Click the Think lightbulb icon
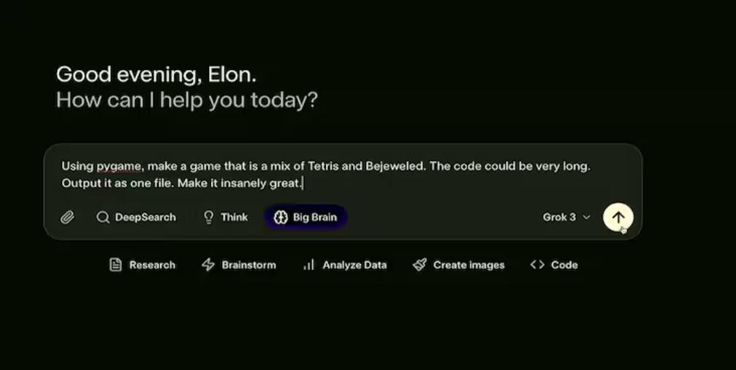 (x=208, y=217)
